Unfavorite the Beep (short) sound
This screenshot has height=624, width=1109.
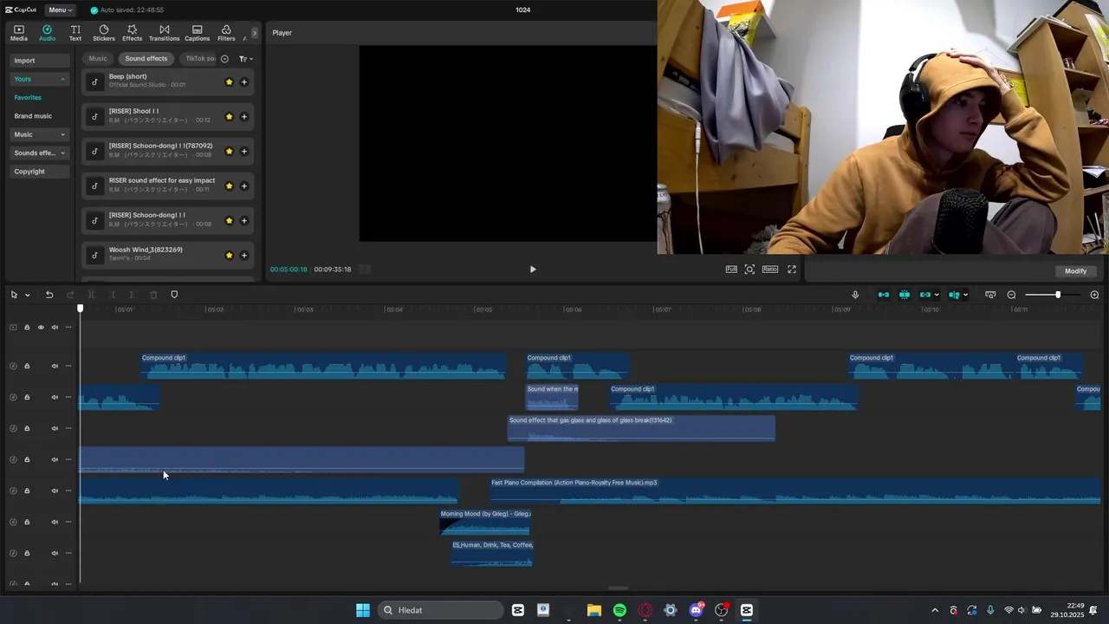pos(229,82)
